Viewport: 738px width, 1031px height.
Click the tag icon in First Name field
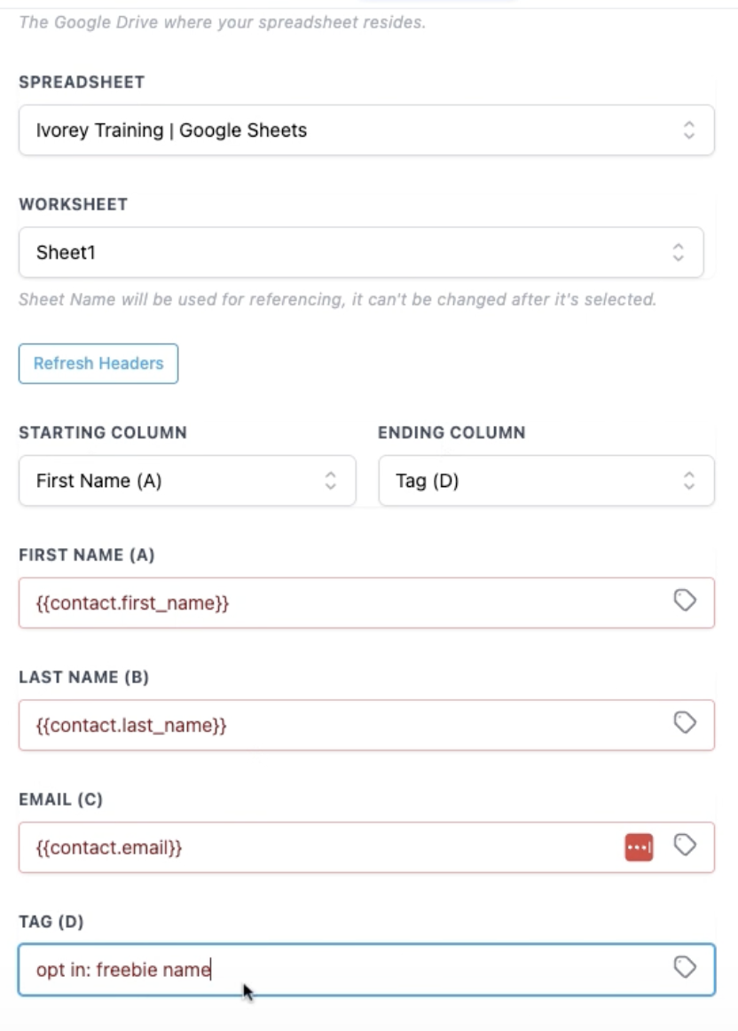[x=684, y=602]
